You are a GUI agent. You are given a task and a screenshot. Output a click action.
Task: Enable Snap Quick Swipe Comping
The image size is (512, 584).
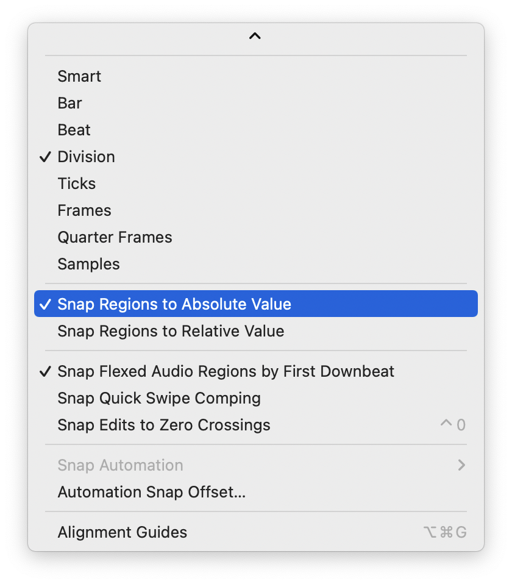coord(159,398)
